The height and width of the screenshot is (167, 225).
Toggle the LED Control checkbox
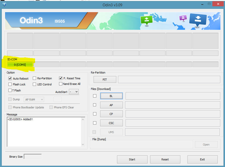click(x=35, y=84)
